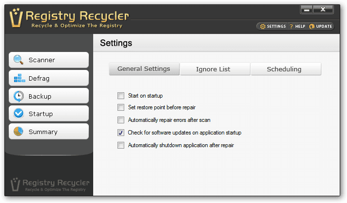
Task: Click the UPDATE text in header
Action: (324, 26)
